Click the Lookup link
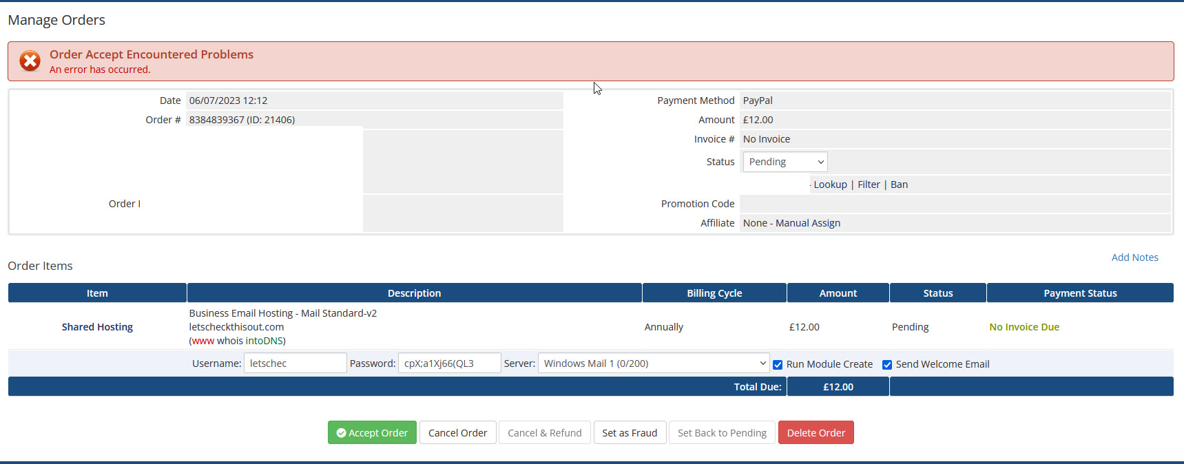 click(830, 184)
